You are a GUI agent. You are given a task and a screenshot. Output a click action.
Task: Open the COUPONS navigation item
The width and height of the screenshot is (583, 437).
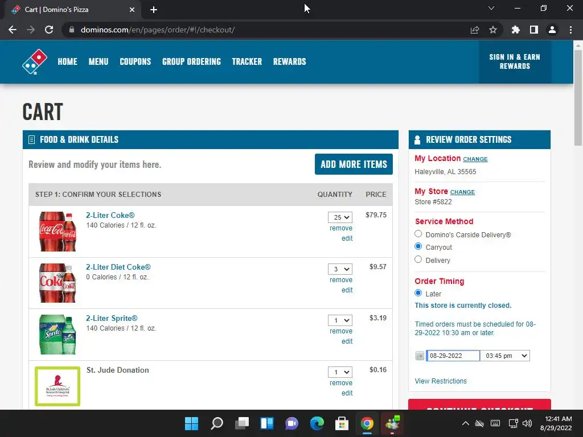tap(136, 61)
